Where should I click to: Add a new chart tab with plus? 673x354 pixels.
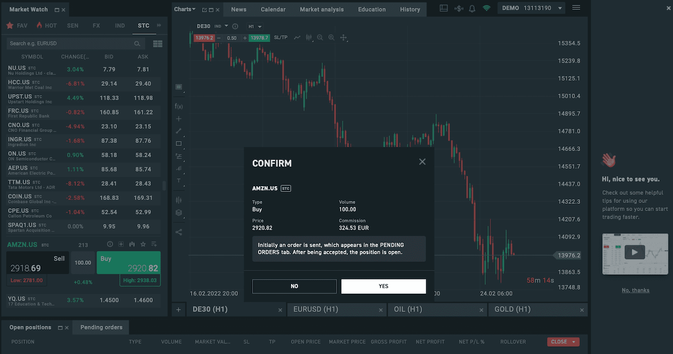click(x=178, y=310)
